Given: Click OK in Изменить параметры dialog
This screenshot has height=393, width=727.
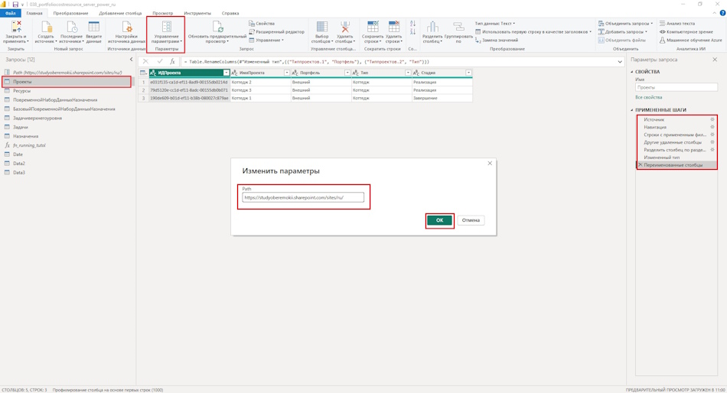Looking at the screenshot, I should coord(439,220).
